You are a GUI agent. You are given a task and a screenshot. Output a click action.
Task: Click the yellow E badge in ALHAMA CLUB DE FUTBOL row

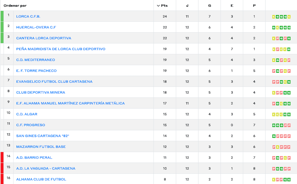point(274,180)
